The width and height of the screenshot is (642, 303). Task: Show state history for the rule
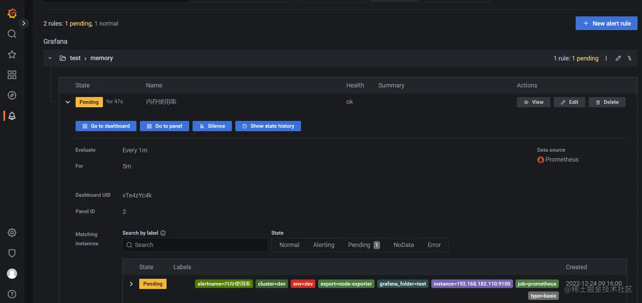coord(268,126)
